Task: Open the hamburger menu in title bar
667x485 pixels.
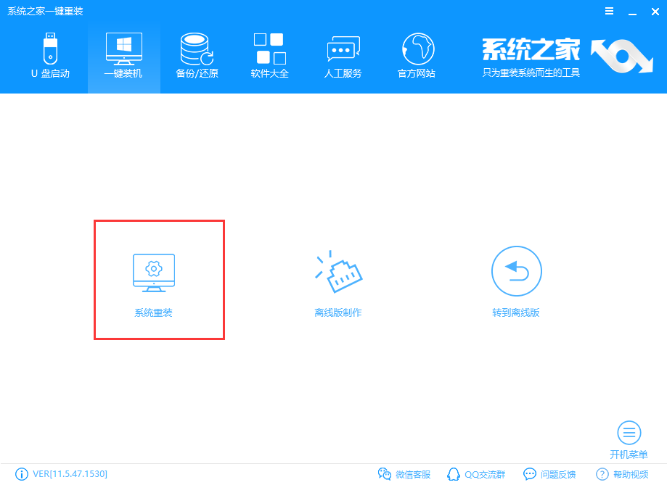Action: (x=608, y=11)
